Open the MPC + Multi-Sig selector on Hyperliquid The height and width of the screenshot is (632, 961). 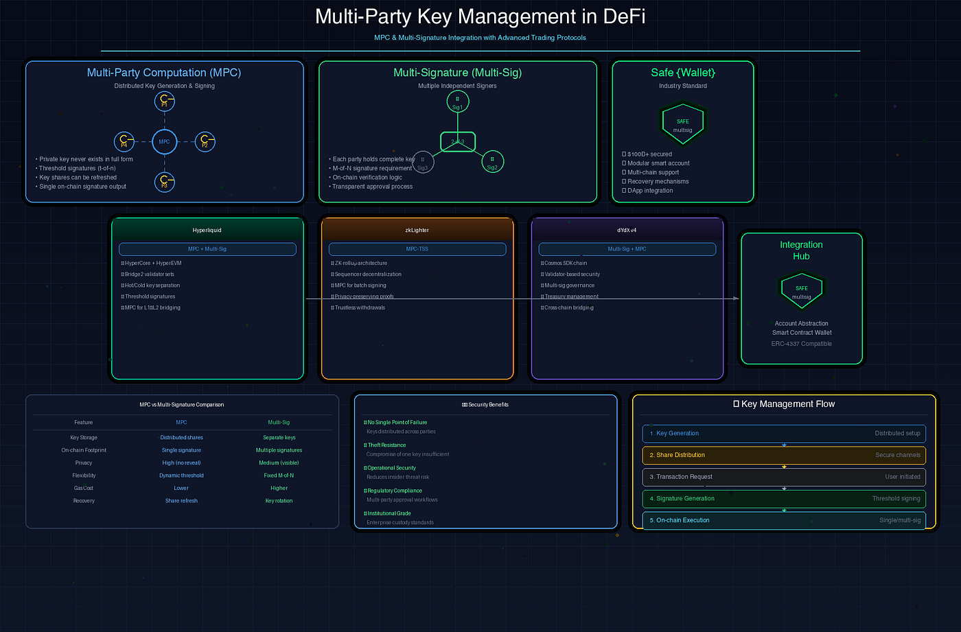pyautogui.click(x=207, y=248)
